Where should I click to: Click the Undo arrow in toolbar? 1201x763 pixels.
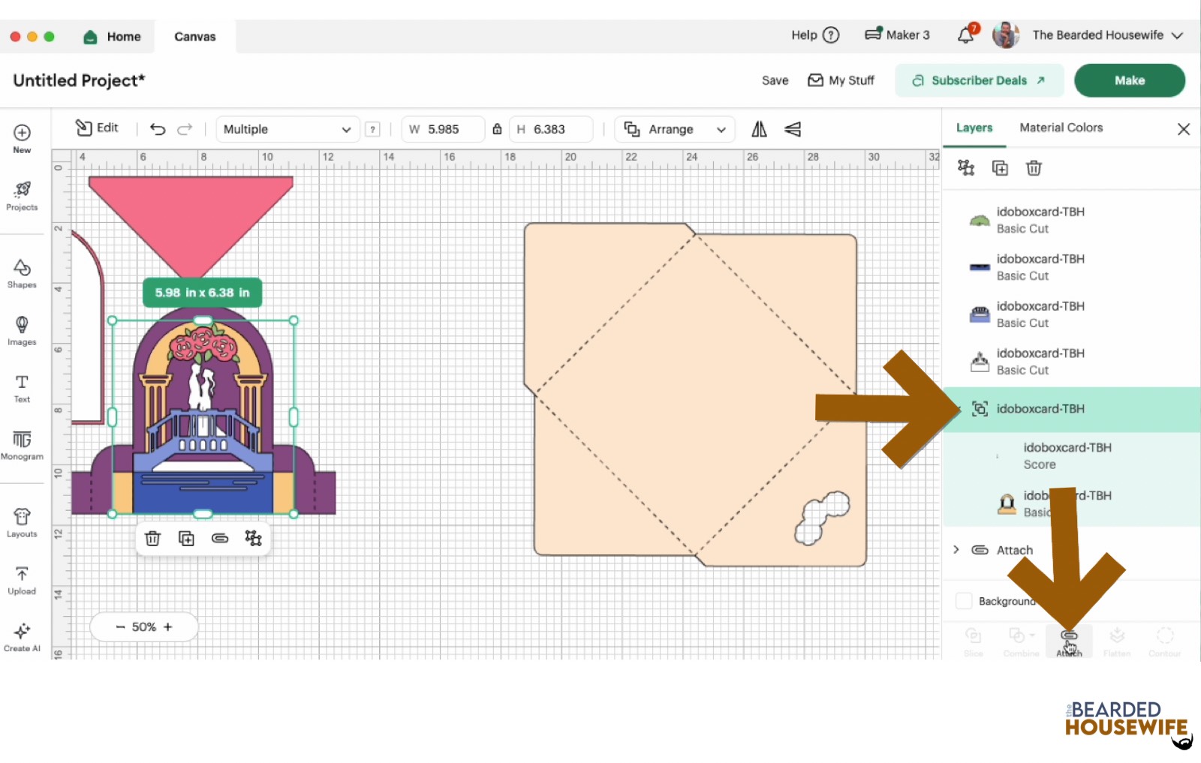point(158,129)
